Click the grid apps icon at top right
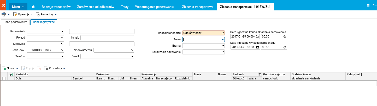 point(368,5)
